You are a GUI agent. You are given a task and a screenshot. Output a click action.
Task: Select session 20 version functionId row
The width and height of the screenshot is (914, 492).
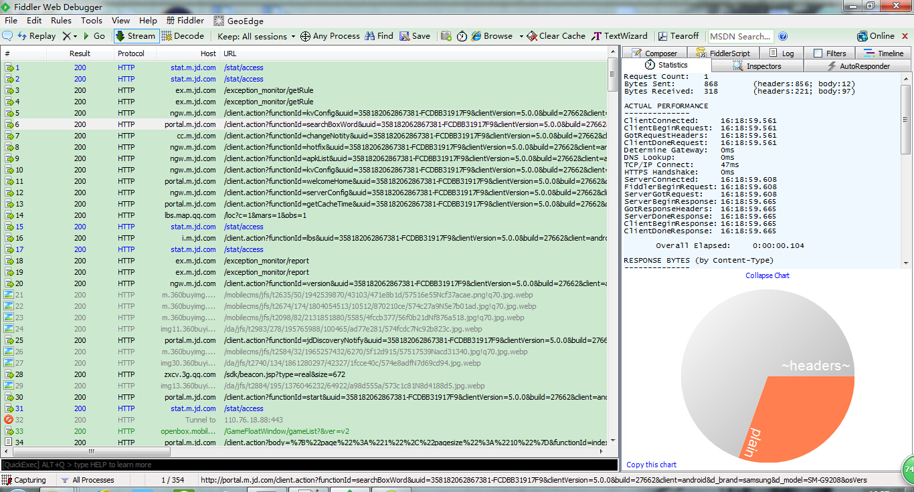pyautogui.click(x=304, y=283)
